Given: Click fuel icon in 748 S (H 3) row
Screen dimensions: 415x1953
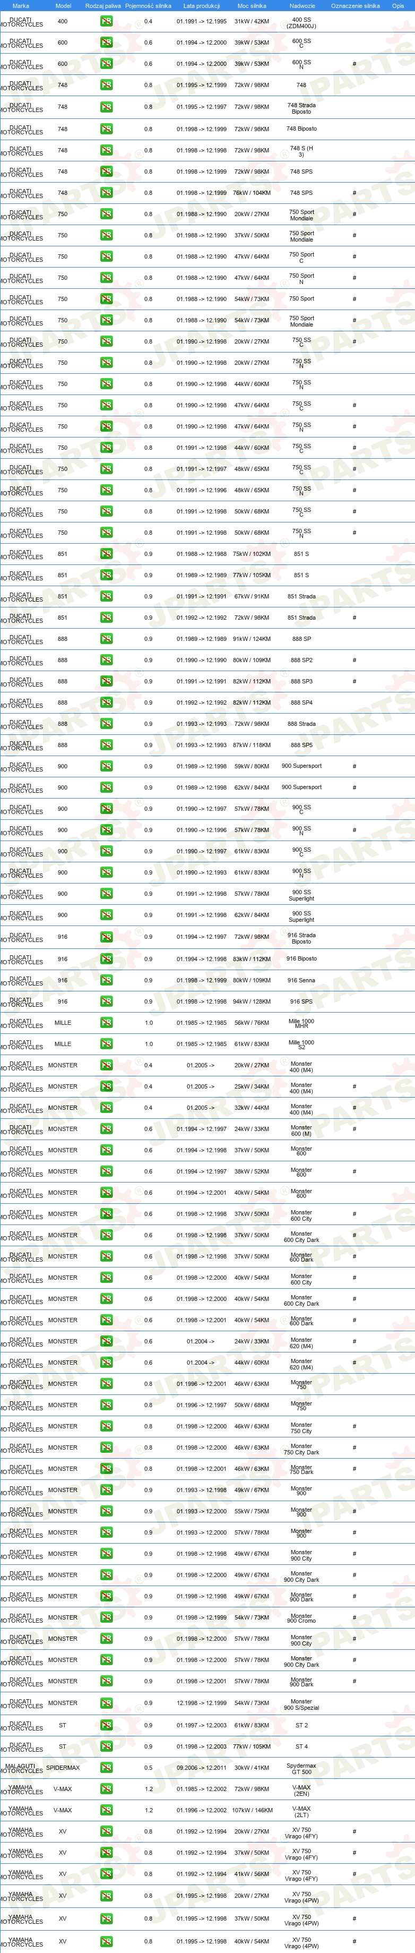Looking at the screenshot, I should pyautogui.click(x=106, y=150).
